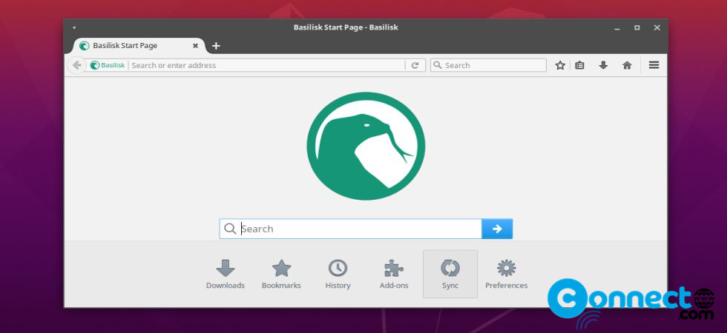Click the large Basilisk logo
Image resolution: width=727 pixels, height=333 pixels.
pyautogui.click(x=366, y=147)
